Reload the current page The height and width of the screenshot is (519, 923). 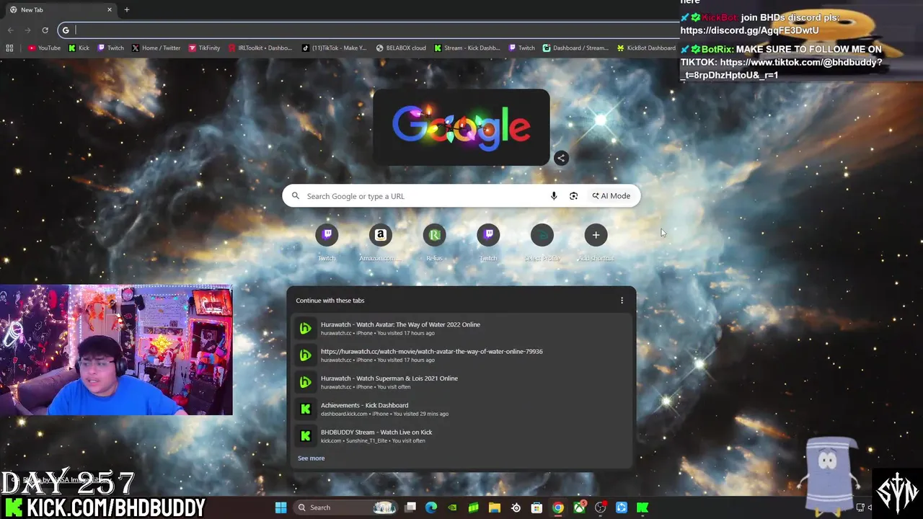(x=45, y=30)
